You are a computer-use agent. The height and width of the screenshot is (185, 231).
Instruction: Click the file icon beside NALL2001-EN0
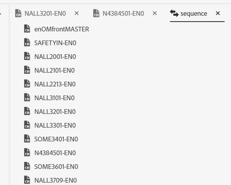pos(27,56)
